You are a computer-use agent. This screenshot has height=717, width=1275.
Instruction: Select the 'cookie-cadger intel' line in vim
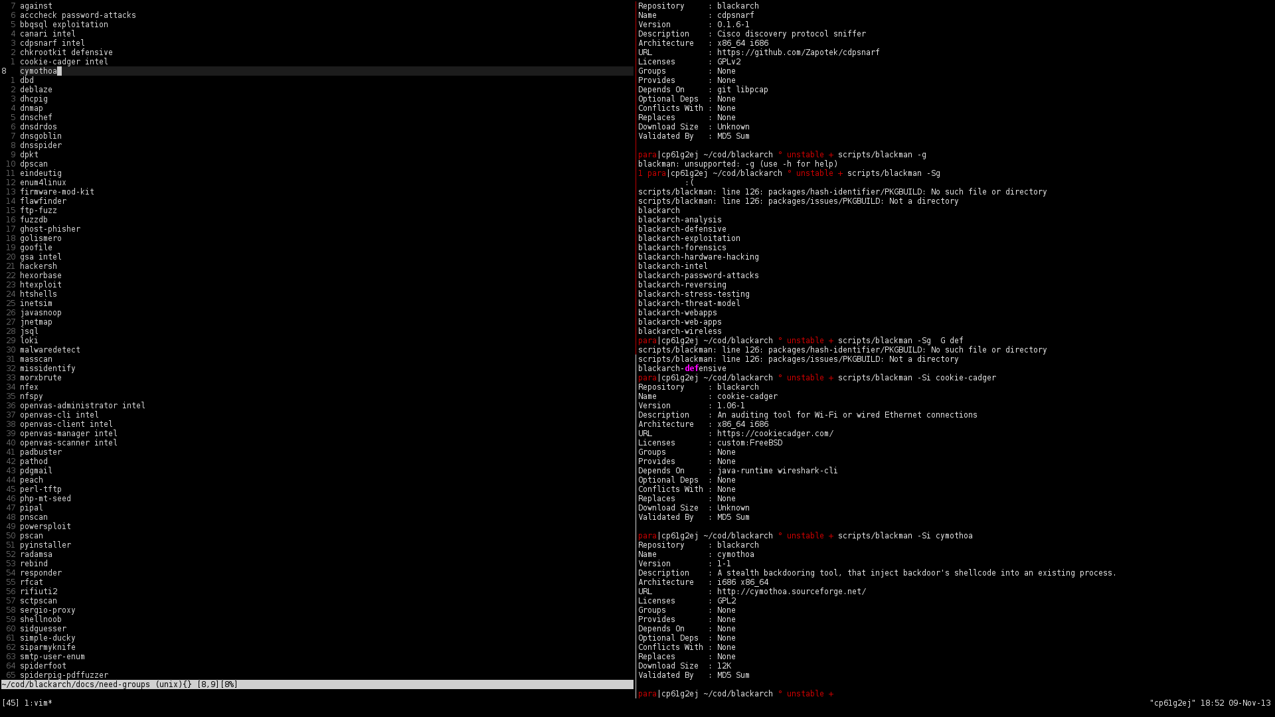pos(64,62)
